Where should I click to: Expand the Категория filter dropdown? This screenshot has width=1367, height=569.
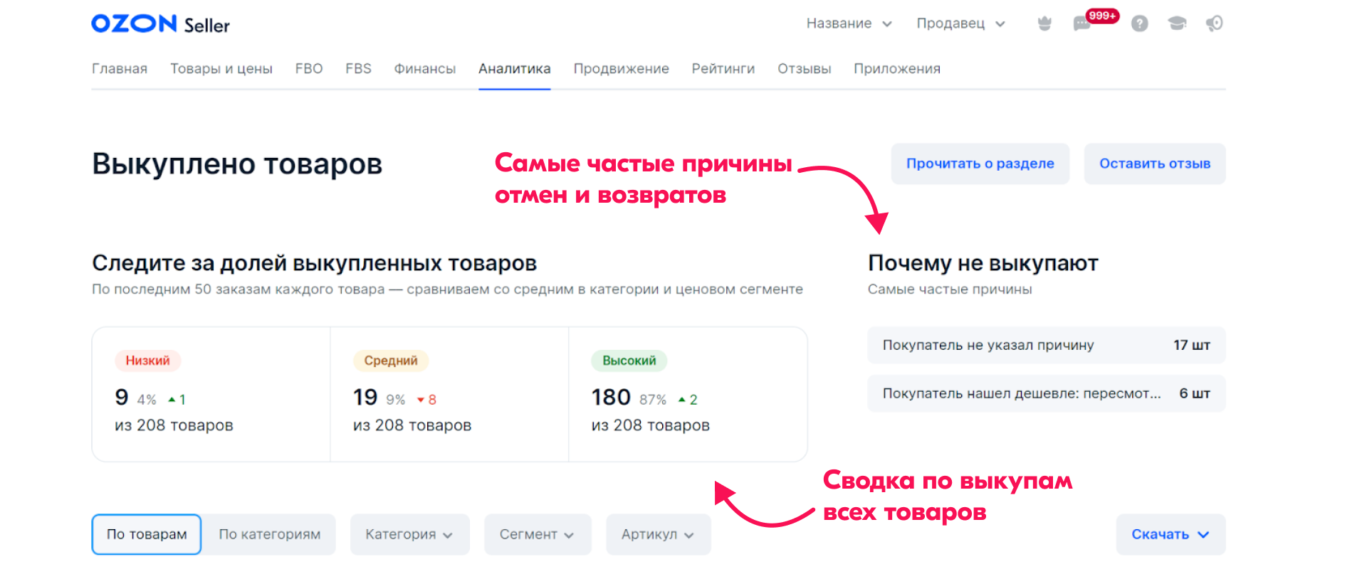[x=409, y=534]
